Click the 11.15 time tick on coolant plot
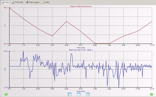Image resolution: width=156 pixels, height=97 pixels. [152, 45]
